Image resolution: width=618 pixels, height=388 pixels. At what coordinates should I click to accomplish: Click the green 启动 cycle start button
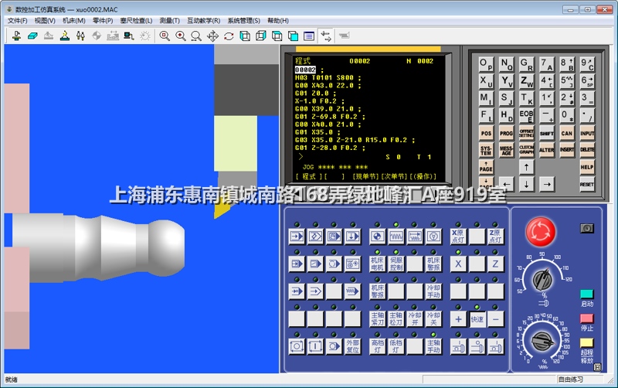click(587, 294)
